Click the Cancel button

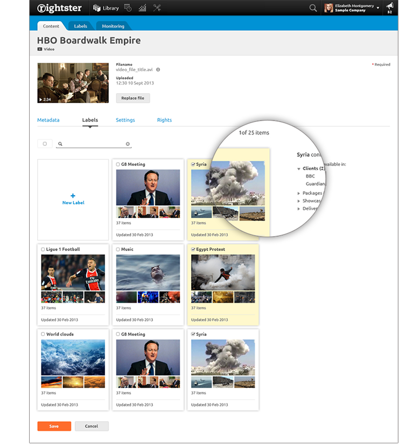coord(92,426)
